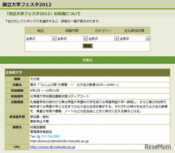Select the 連絡先 row label

17,127
